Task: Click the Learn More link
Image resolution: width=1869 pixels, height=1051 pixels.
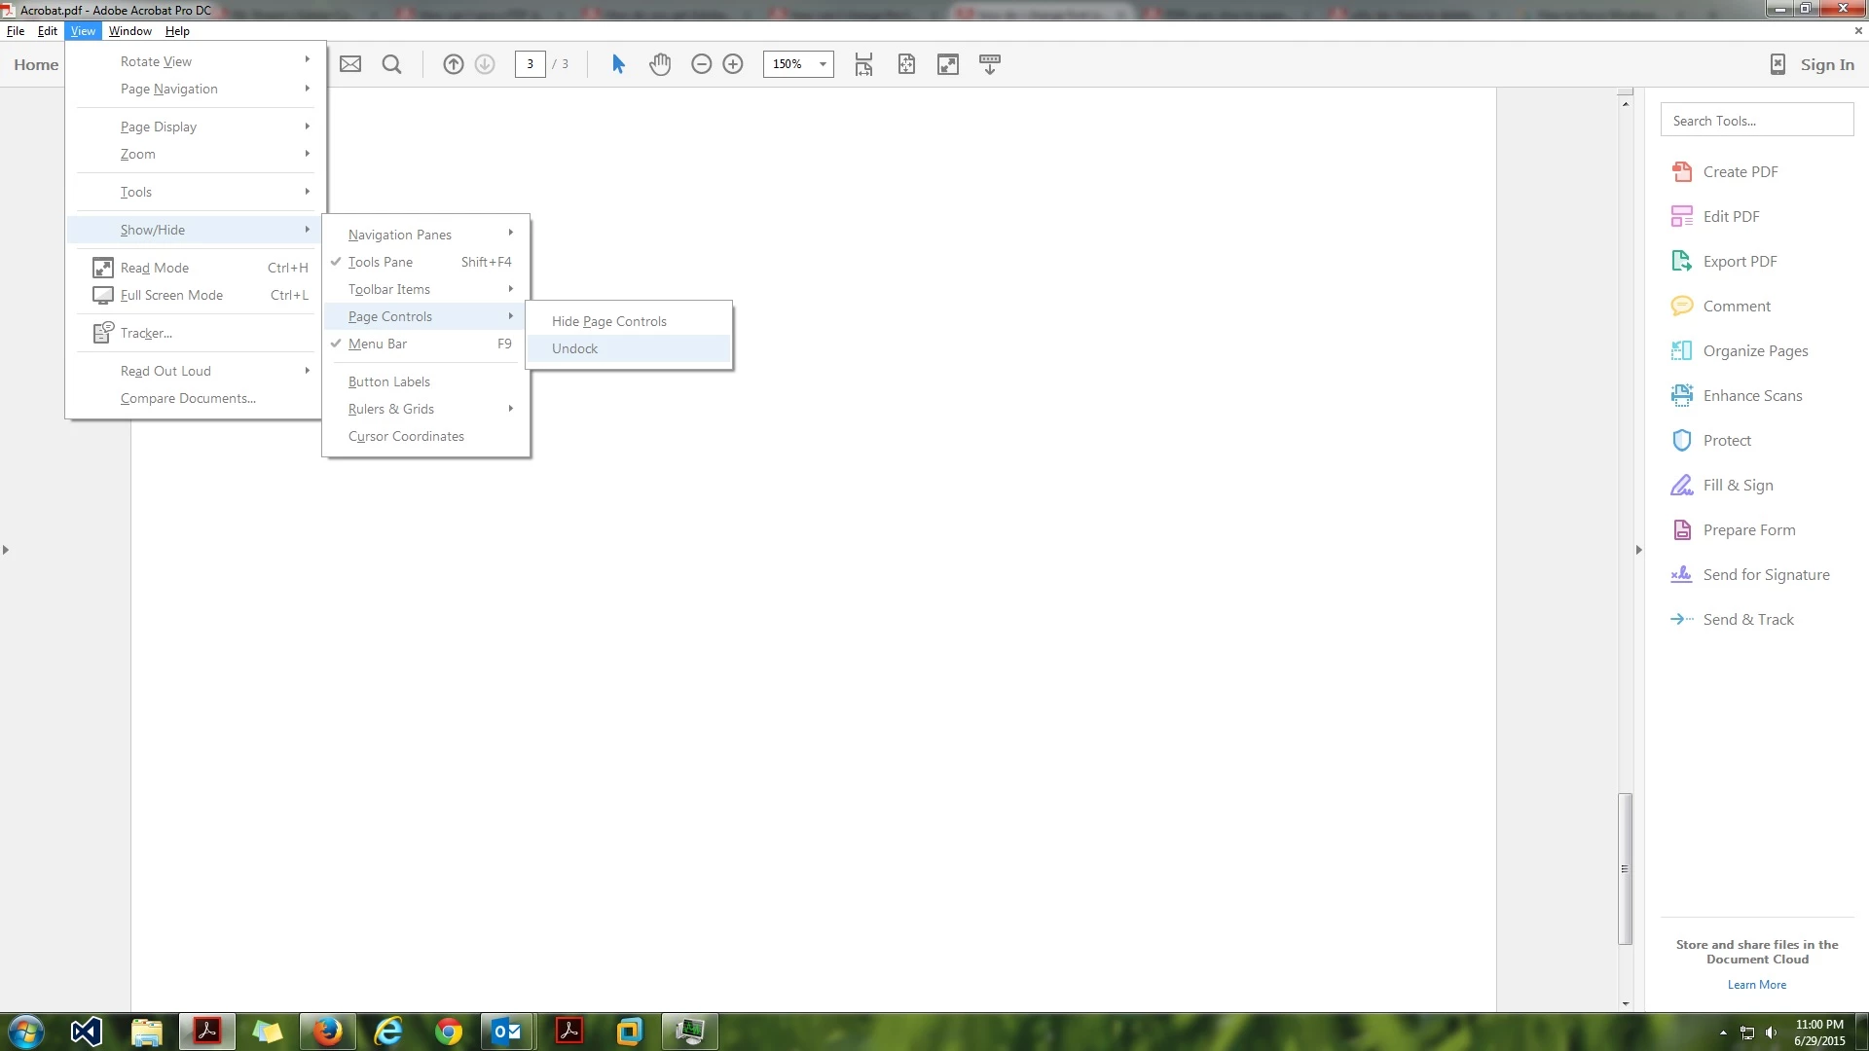Action: click(x=1756, y=985)
